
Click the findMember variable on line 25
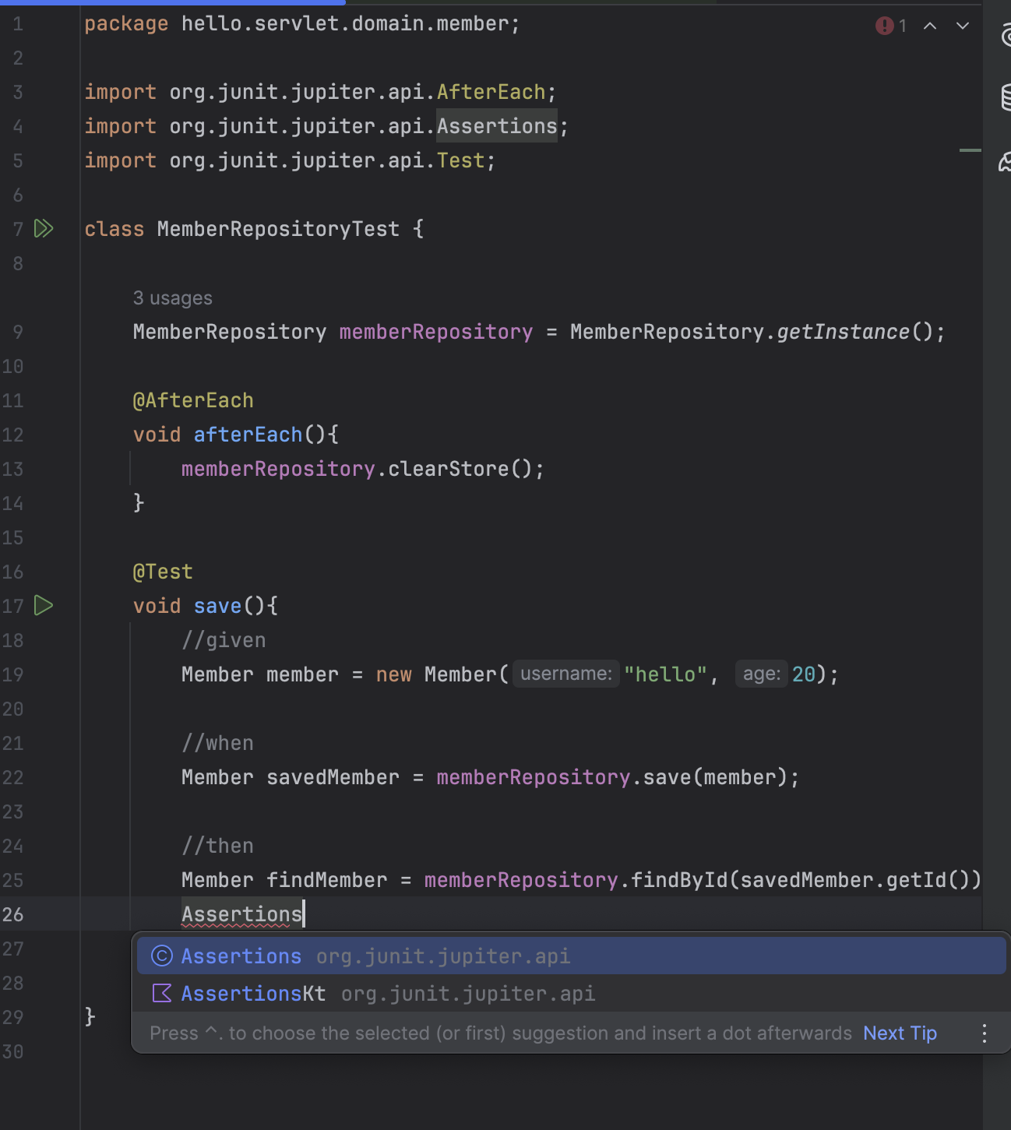coord(326,880)
